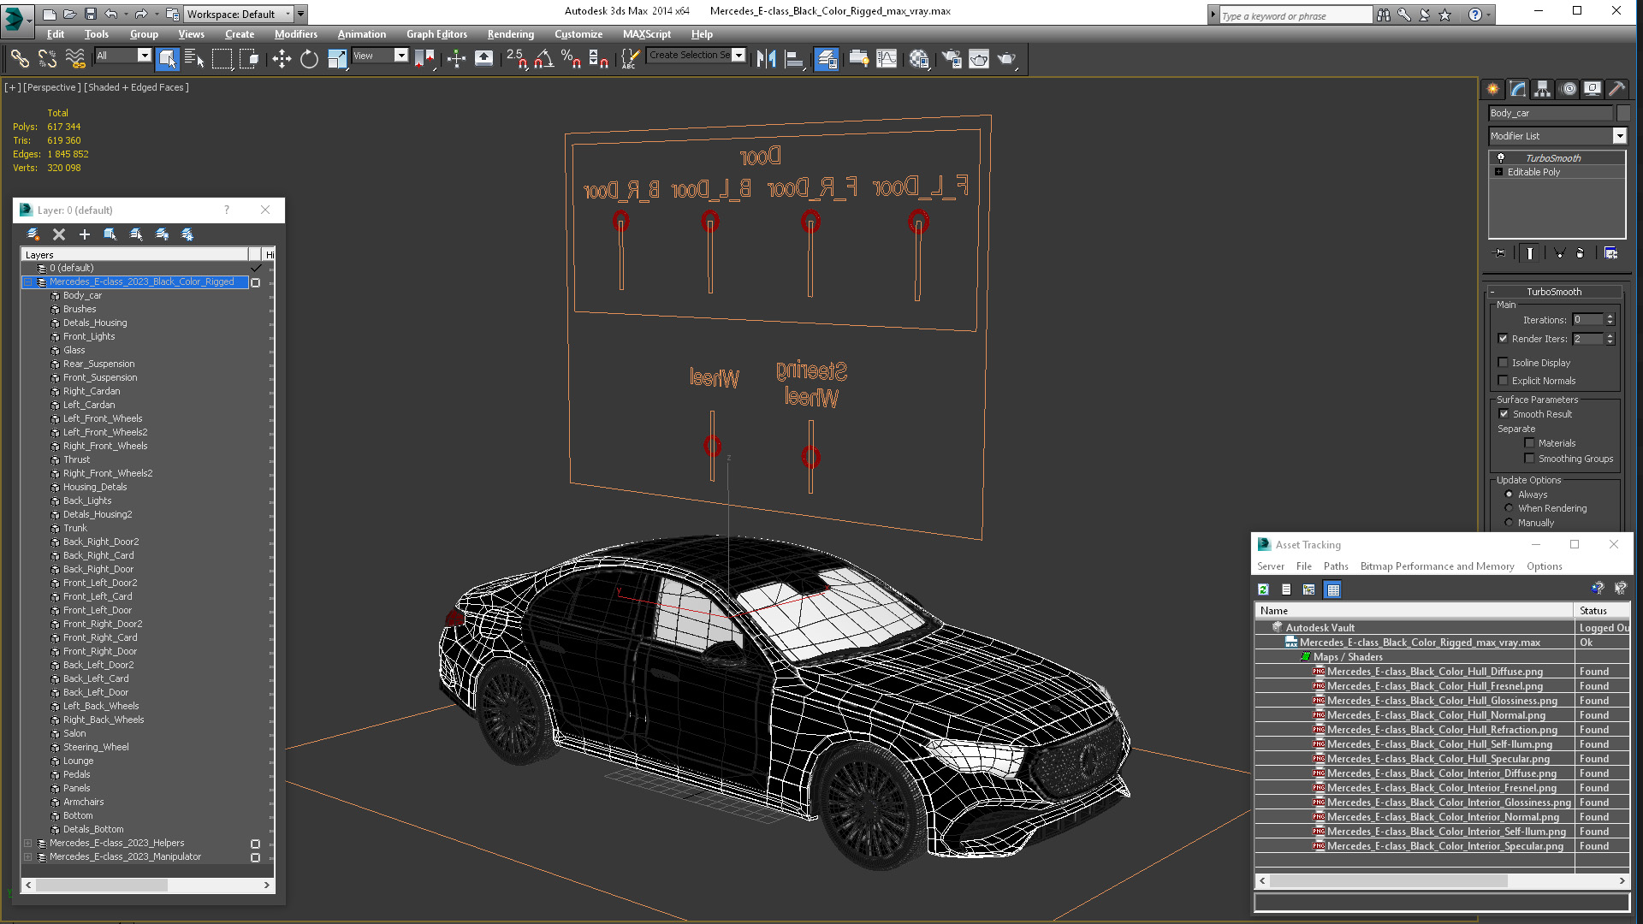The width and height of the screenshot is (1643, 924).
Task: Select Steering_Wheel in the layer list
Action: 96,747
